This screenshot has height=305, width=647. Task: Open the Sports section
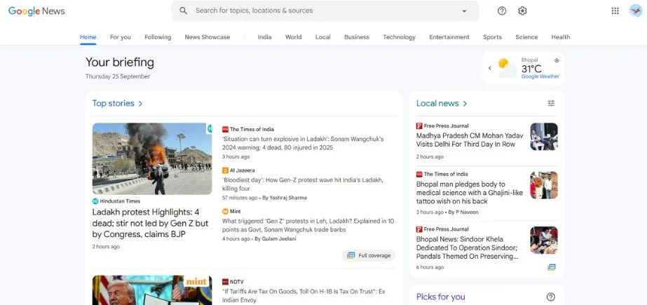[492, 37]
